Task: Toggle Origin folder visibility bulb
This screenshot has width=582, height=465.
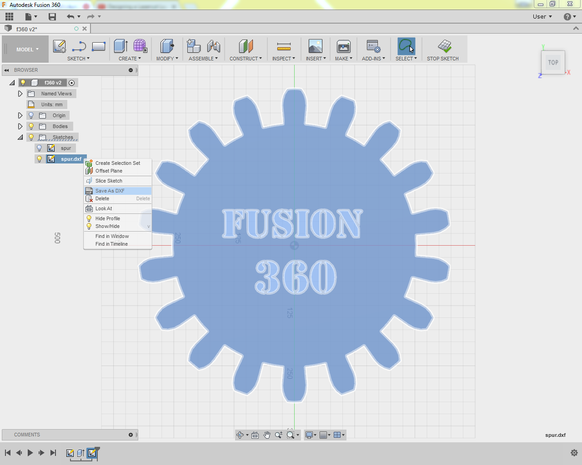Action: coord(31,115)
